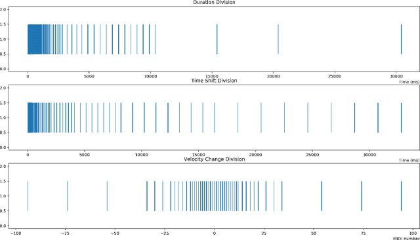This screenshot has height=240, width=420.
Task: Click the 25000 tick label in Duration Division
Action: point(335,76)
